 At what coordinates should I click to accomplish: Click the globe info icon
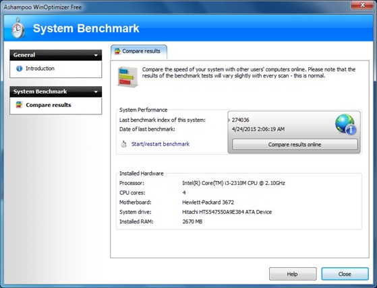pos(346,124)
